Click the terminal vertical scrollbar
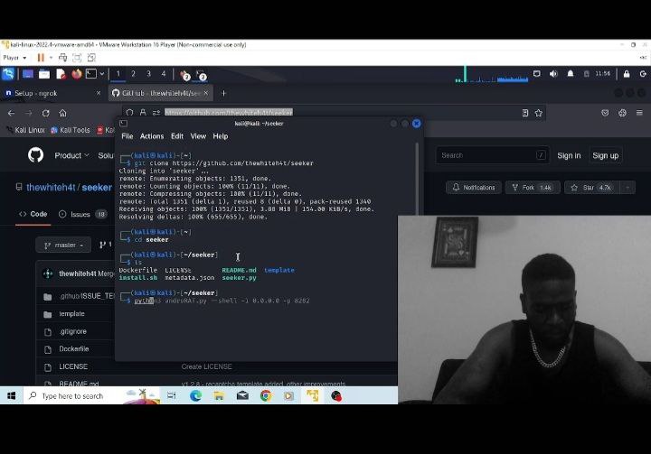This screenshot has width=651, height=454. point(417,179)
